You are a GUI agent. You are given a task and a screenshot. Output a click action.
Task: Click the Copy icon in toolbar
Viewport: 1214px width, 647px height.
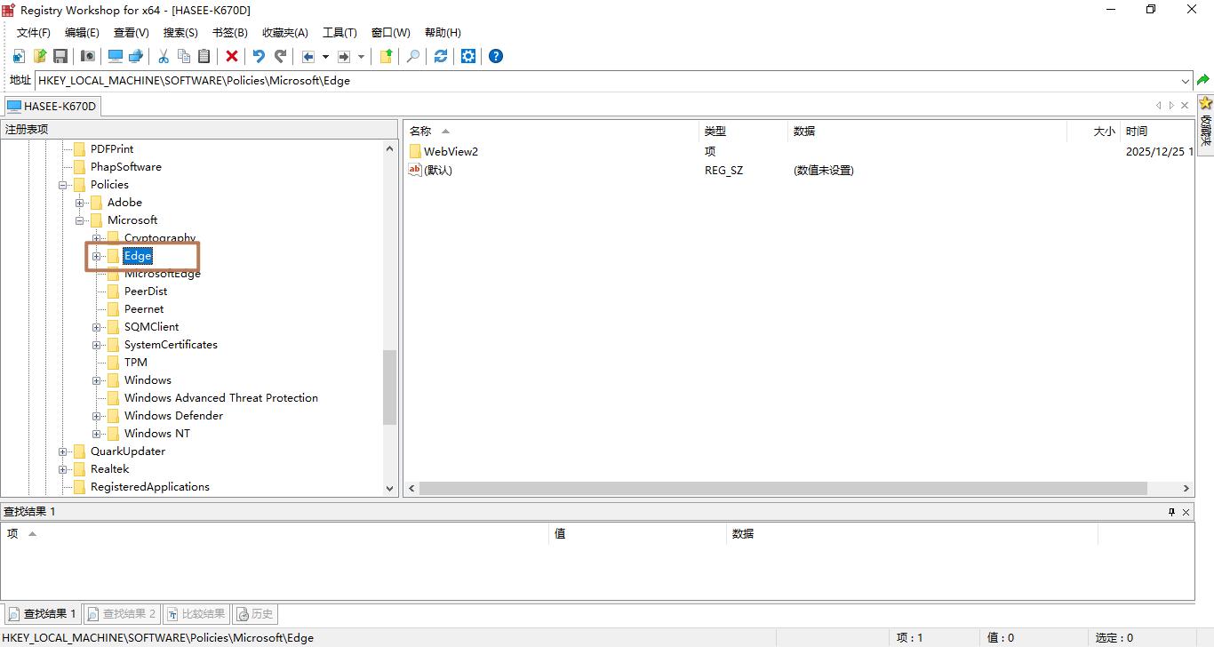[184, 56]
